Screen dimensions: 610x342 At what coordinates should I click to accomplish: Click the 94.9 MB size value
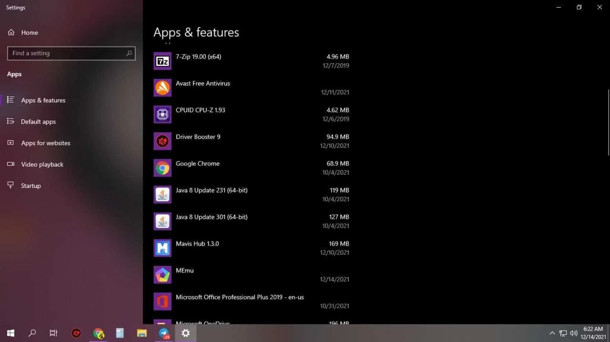pos(338,137)
